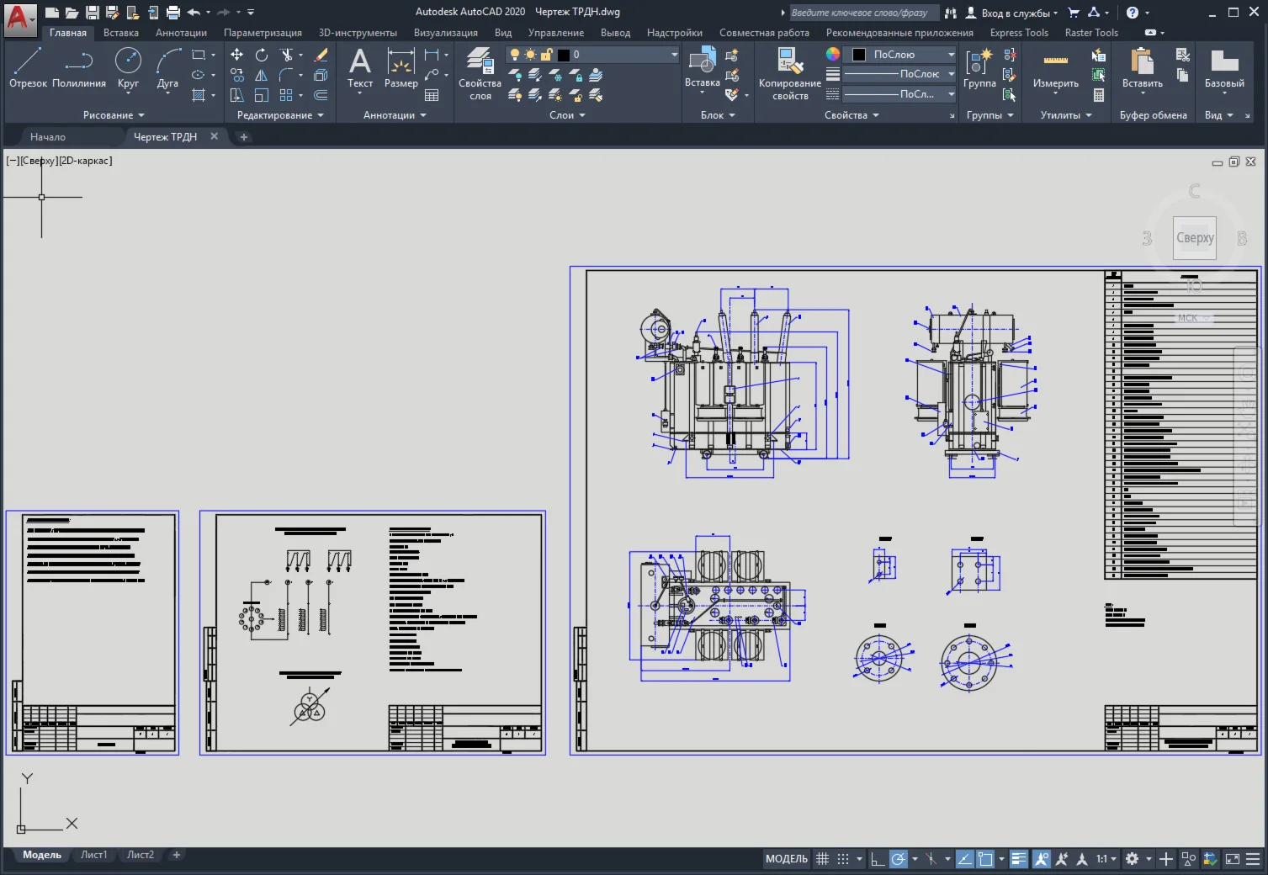The width and height of the screenshot is (1268, 875).
Task: Select the Hatch tool icon
Action: coord(199,95)
